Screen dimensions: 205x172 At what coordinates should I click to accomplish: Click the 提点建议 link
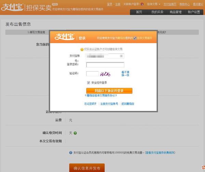(198, 4)
